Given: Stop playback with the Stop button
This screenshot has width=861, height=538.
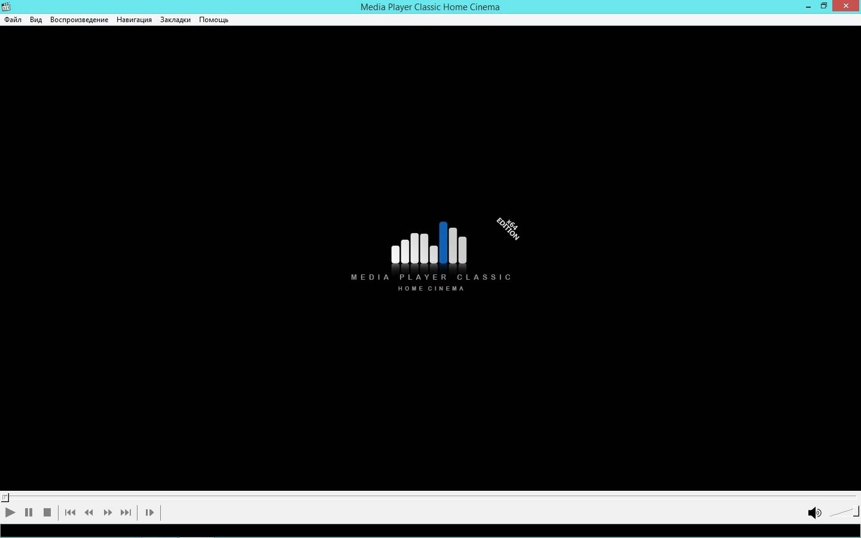Looking at the screenshot, I should 47,512.
